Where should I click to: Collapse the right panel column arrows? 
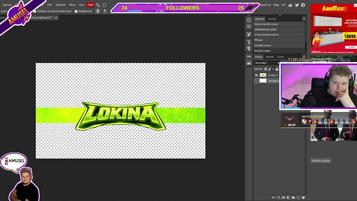(x=280, y=15)
